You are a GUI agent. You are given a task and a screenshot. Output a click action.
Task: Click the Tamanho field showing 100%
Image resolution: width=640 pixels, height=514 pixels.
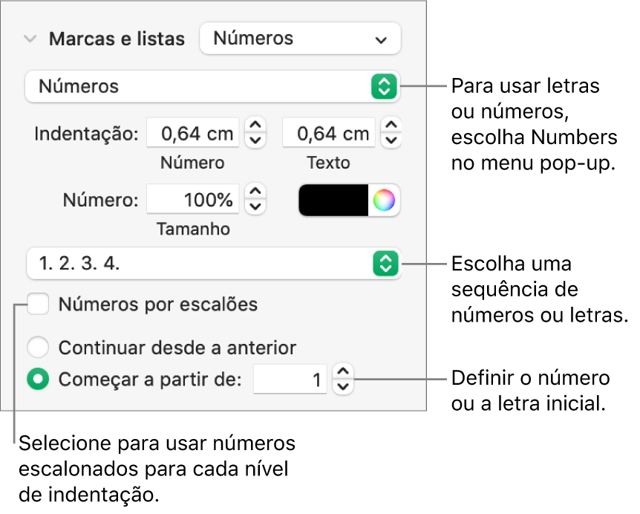point(192,200)
